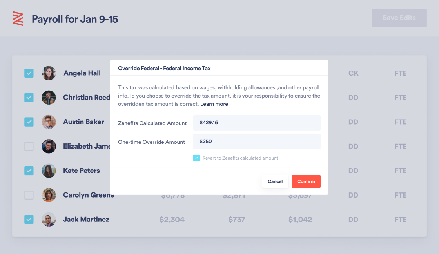The height and width of the screenshot is (254, 439).
Task: Uncheck Angela Hall's row checkbox
Action: coord(29,73)
